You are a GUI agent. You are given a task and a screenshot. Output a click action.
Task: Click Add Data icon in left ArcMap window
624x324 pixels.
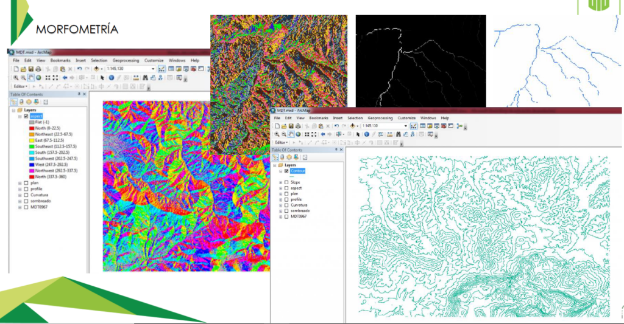click(96, 69)
